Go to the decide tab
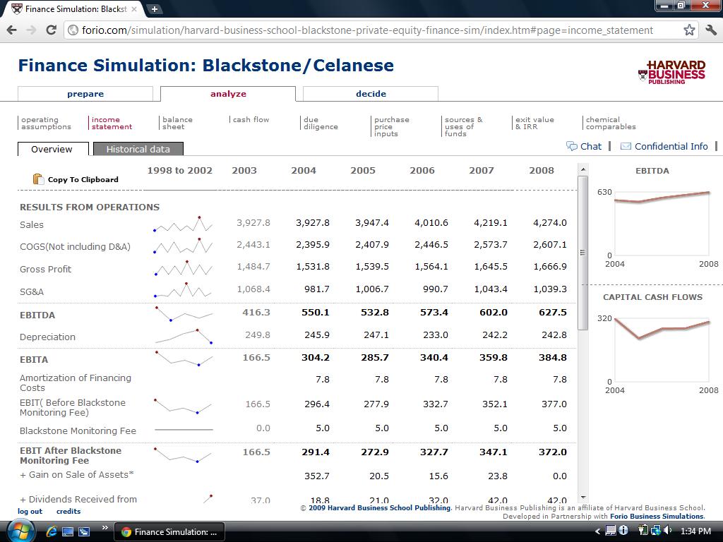This screenshot has height=542, width=723. [x=371, y=94]
